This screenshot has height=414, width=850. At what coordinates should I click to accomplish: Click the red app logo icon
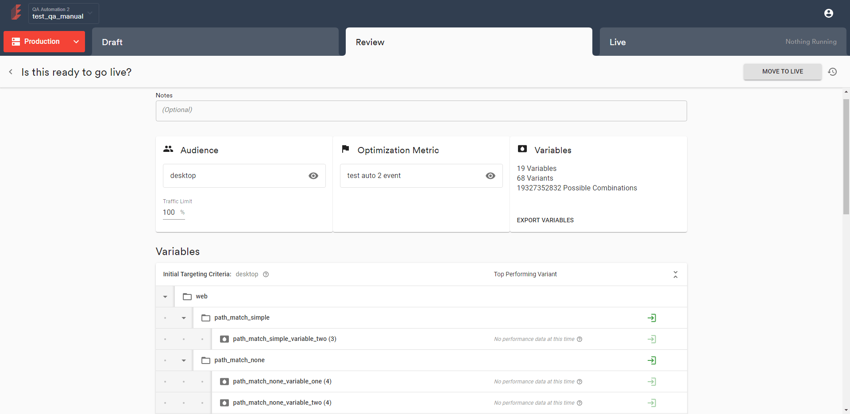coord(16,12)
